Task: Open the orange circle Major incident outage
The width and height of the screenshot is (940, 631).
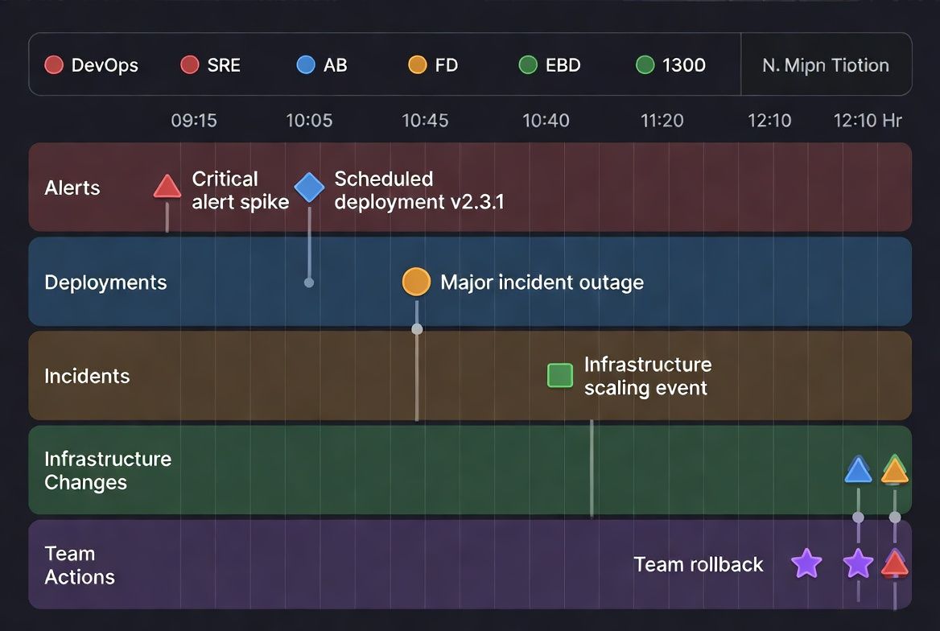Action: point(416,282)
